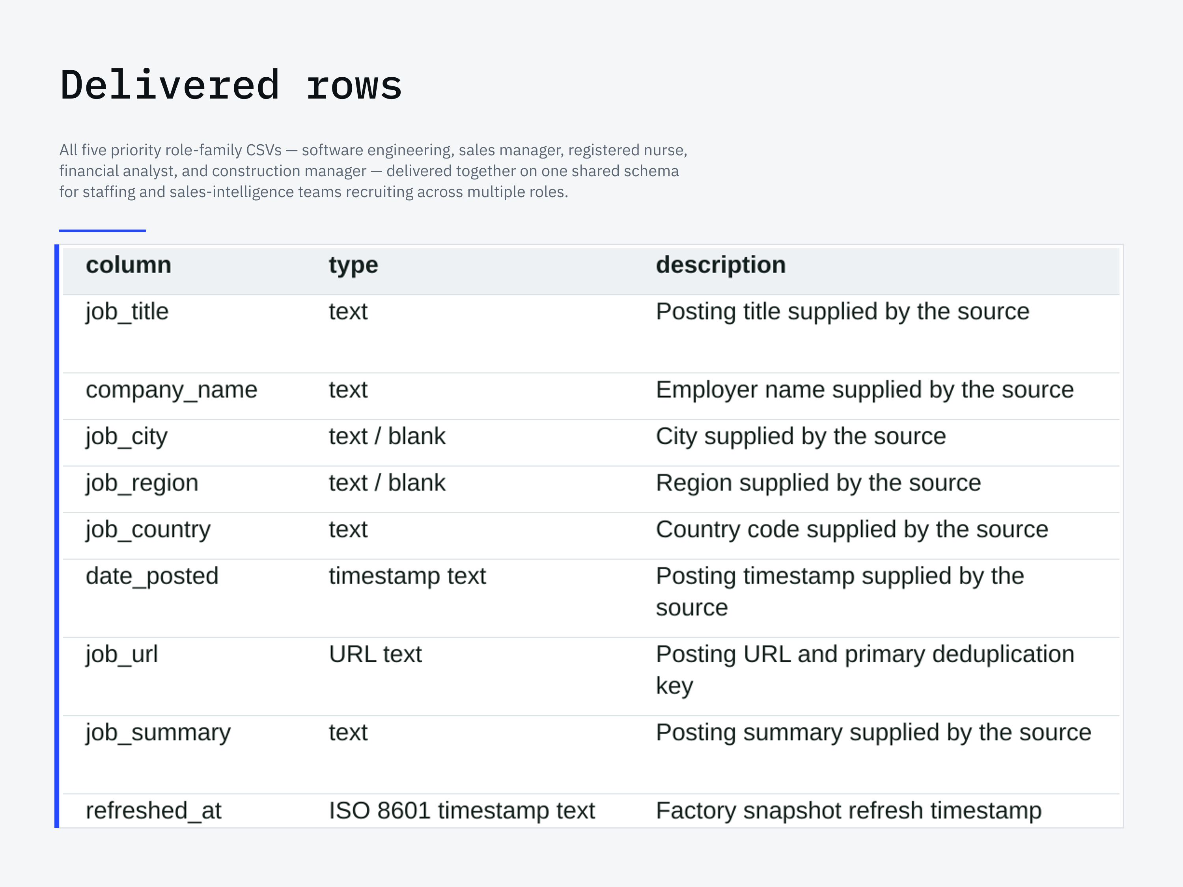Click the "URL text" type cell
The width and height of the screenshot is (1183, 887).
pyautogui.click(x=375, y=654)
